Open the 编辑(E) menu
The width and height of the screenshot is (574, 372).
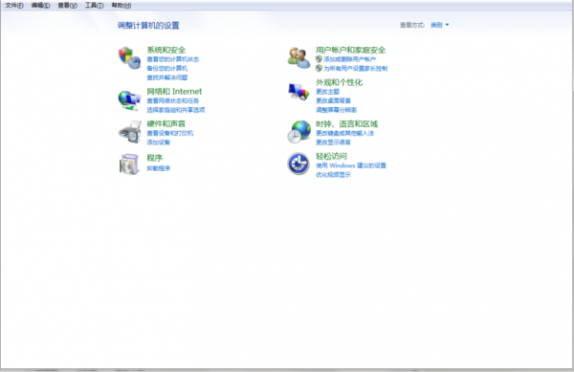pyautogui.click(x=40, y=5)
